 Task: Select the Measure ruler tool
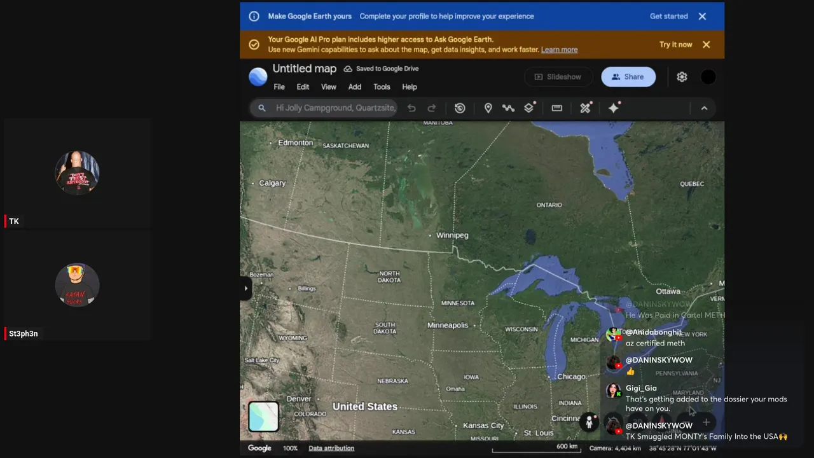[556, 108]
